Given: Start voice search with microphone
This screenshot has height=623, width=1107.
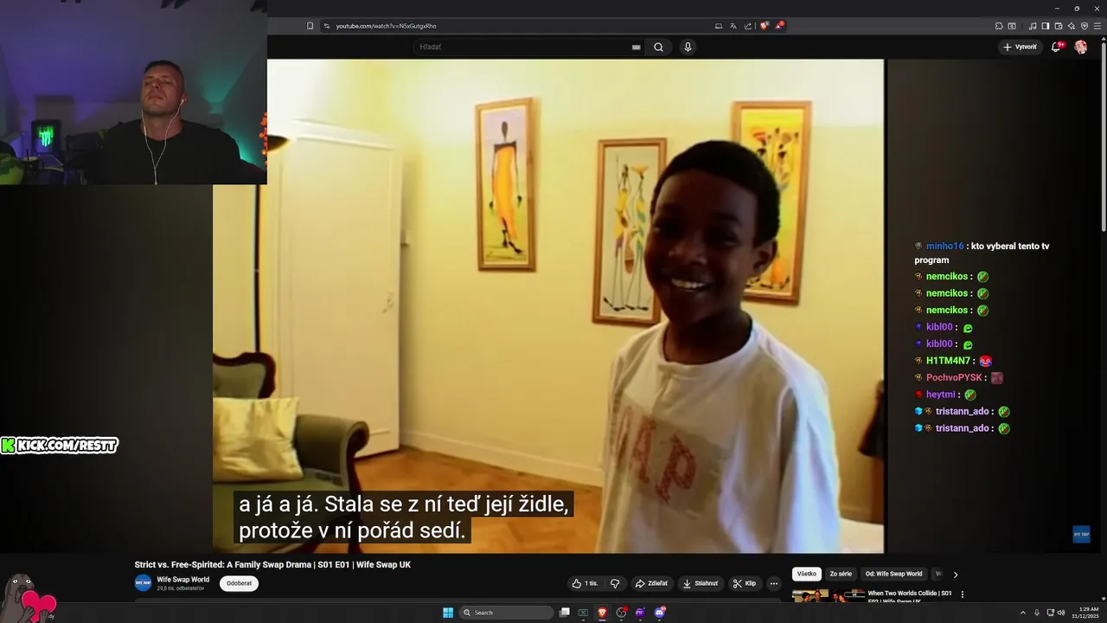Looking at the screenshot, I should [x=688, y=47].
